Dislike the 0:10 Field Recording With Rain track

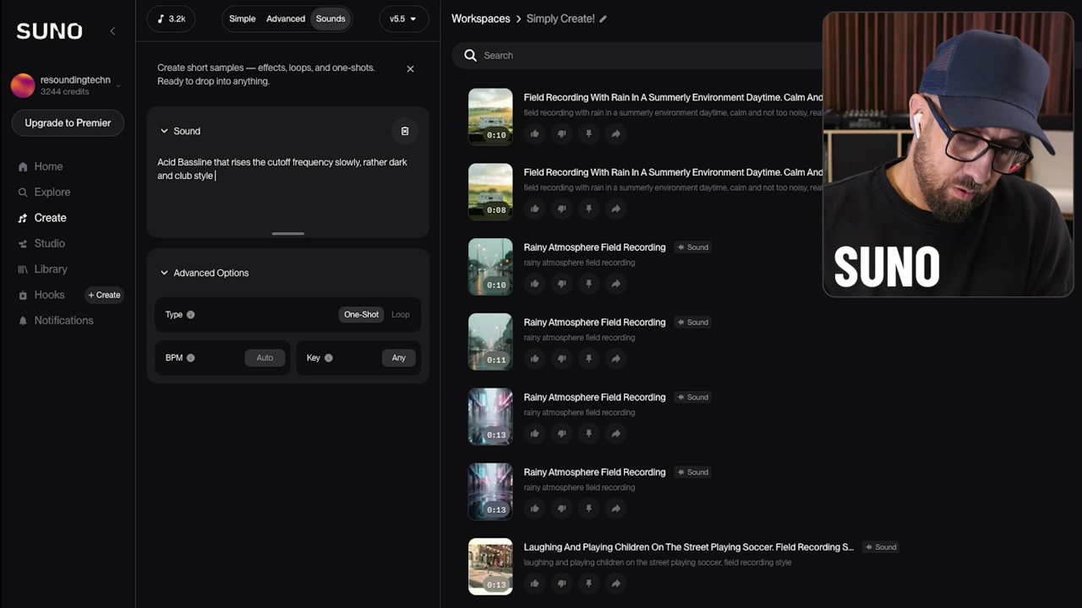(x=561, y=133)
